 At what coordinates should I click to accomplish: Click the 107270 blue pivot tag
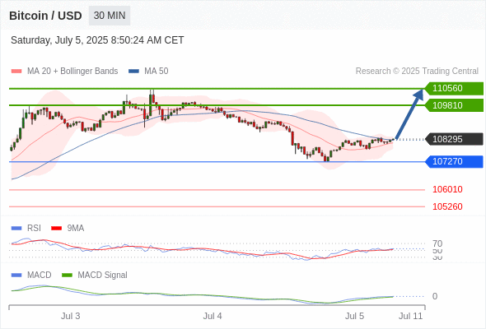click(x=454, y=161)
